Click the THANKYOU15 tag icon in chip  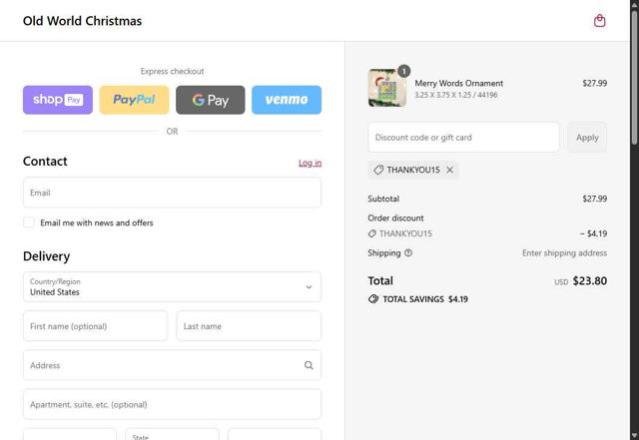[378, 170]
